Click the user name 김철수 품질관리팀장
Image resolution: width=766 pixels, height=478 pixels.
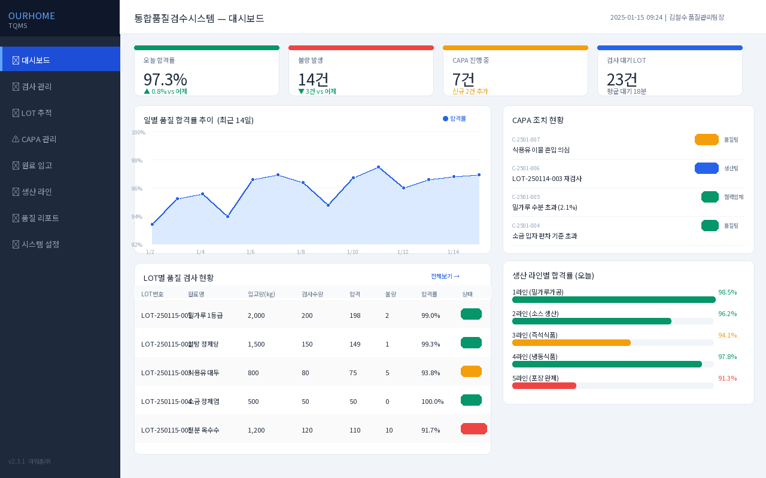point(697,17)
